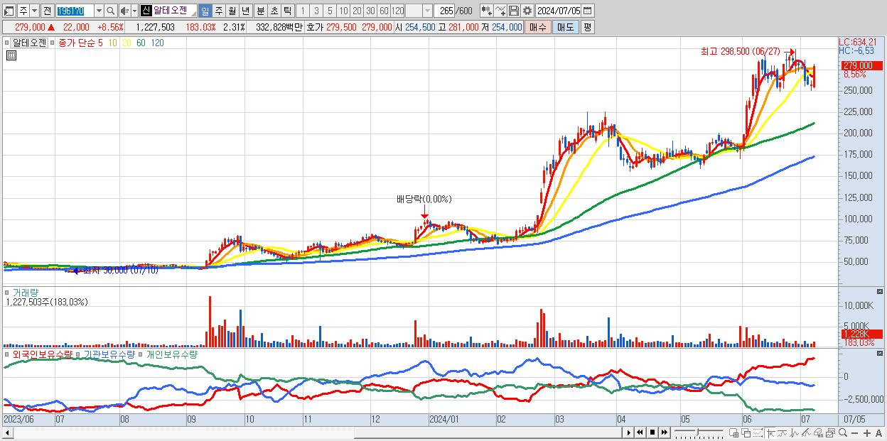The image size is (887, 441).
Task: Open the stock name 알테오젠 combo corner
Action: click(x=193, y=14)
